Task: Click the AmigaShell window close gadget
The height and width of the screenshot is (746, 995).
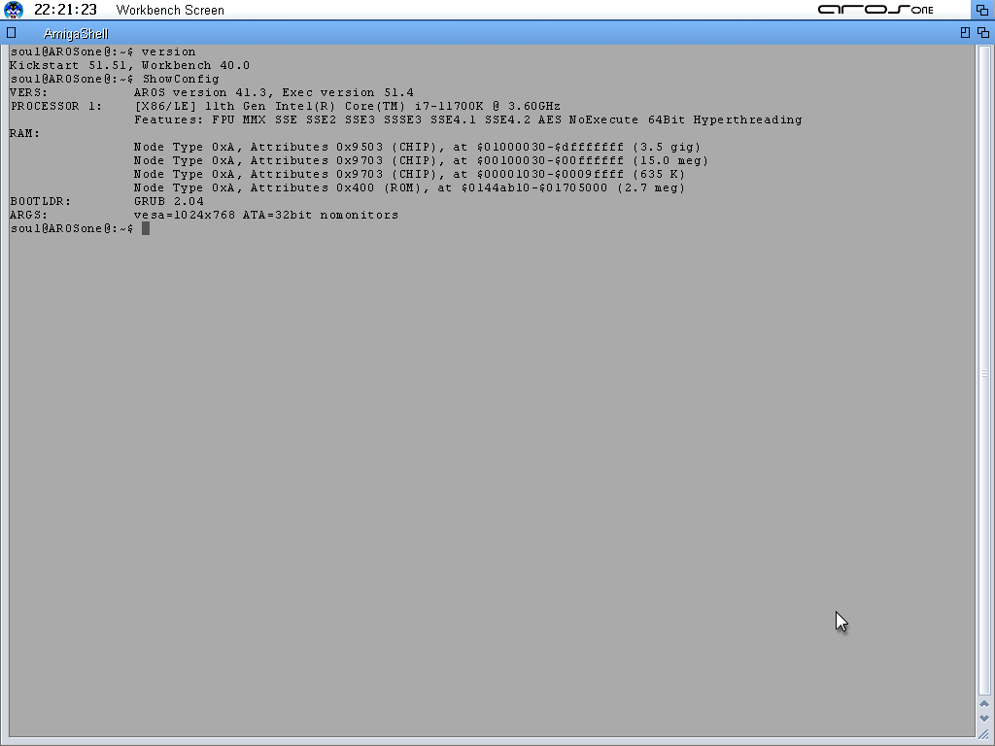Action: coord(12,33)
